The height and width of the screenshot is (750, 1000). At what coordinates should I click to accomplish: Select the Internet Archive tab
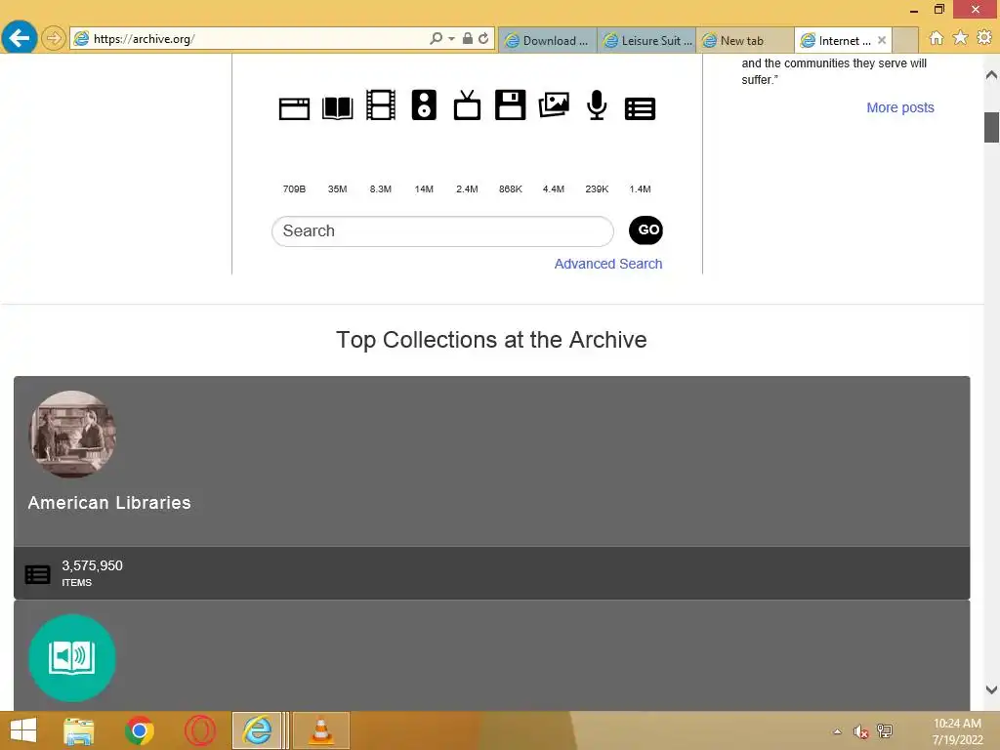(x=838, y=40)
